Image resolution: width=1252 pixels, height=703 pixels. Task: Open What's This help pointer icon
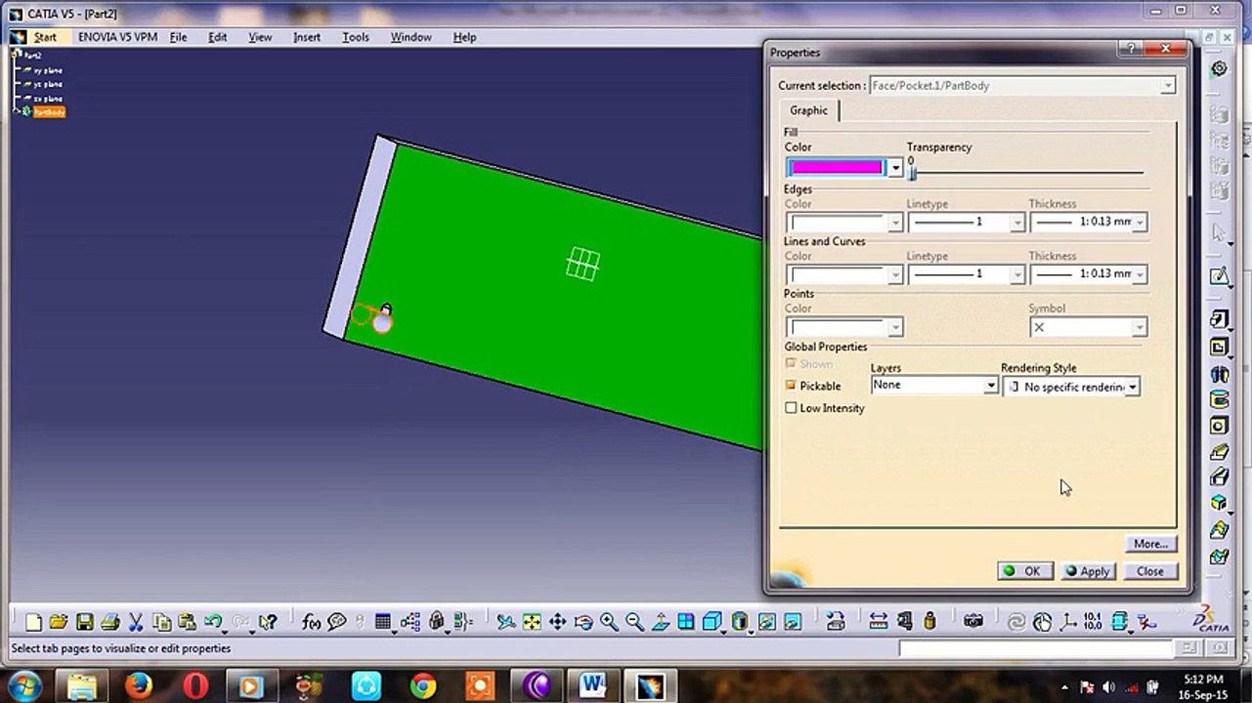[x=268, y=621]
